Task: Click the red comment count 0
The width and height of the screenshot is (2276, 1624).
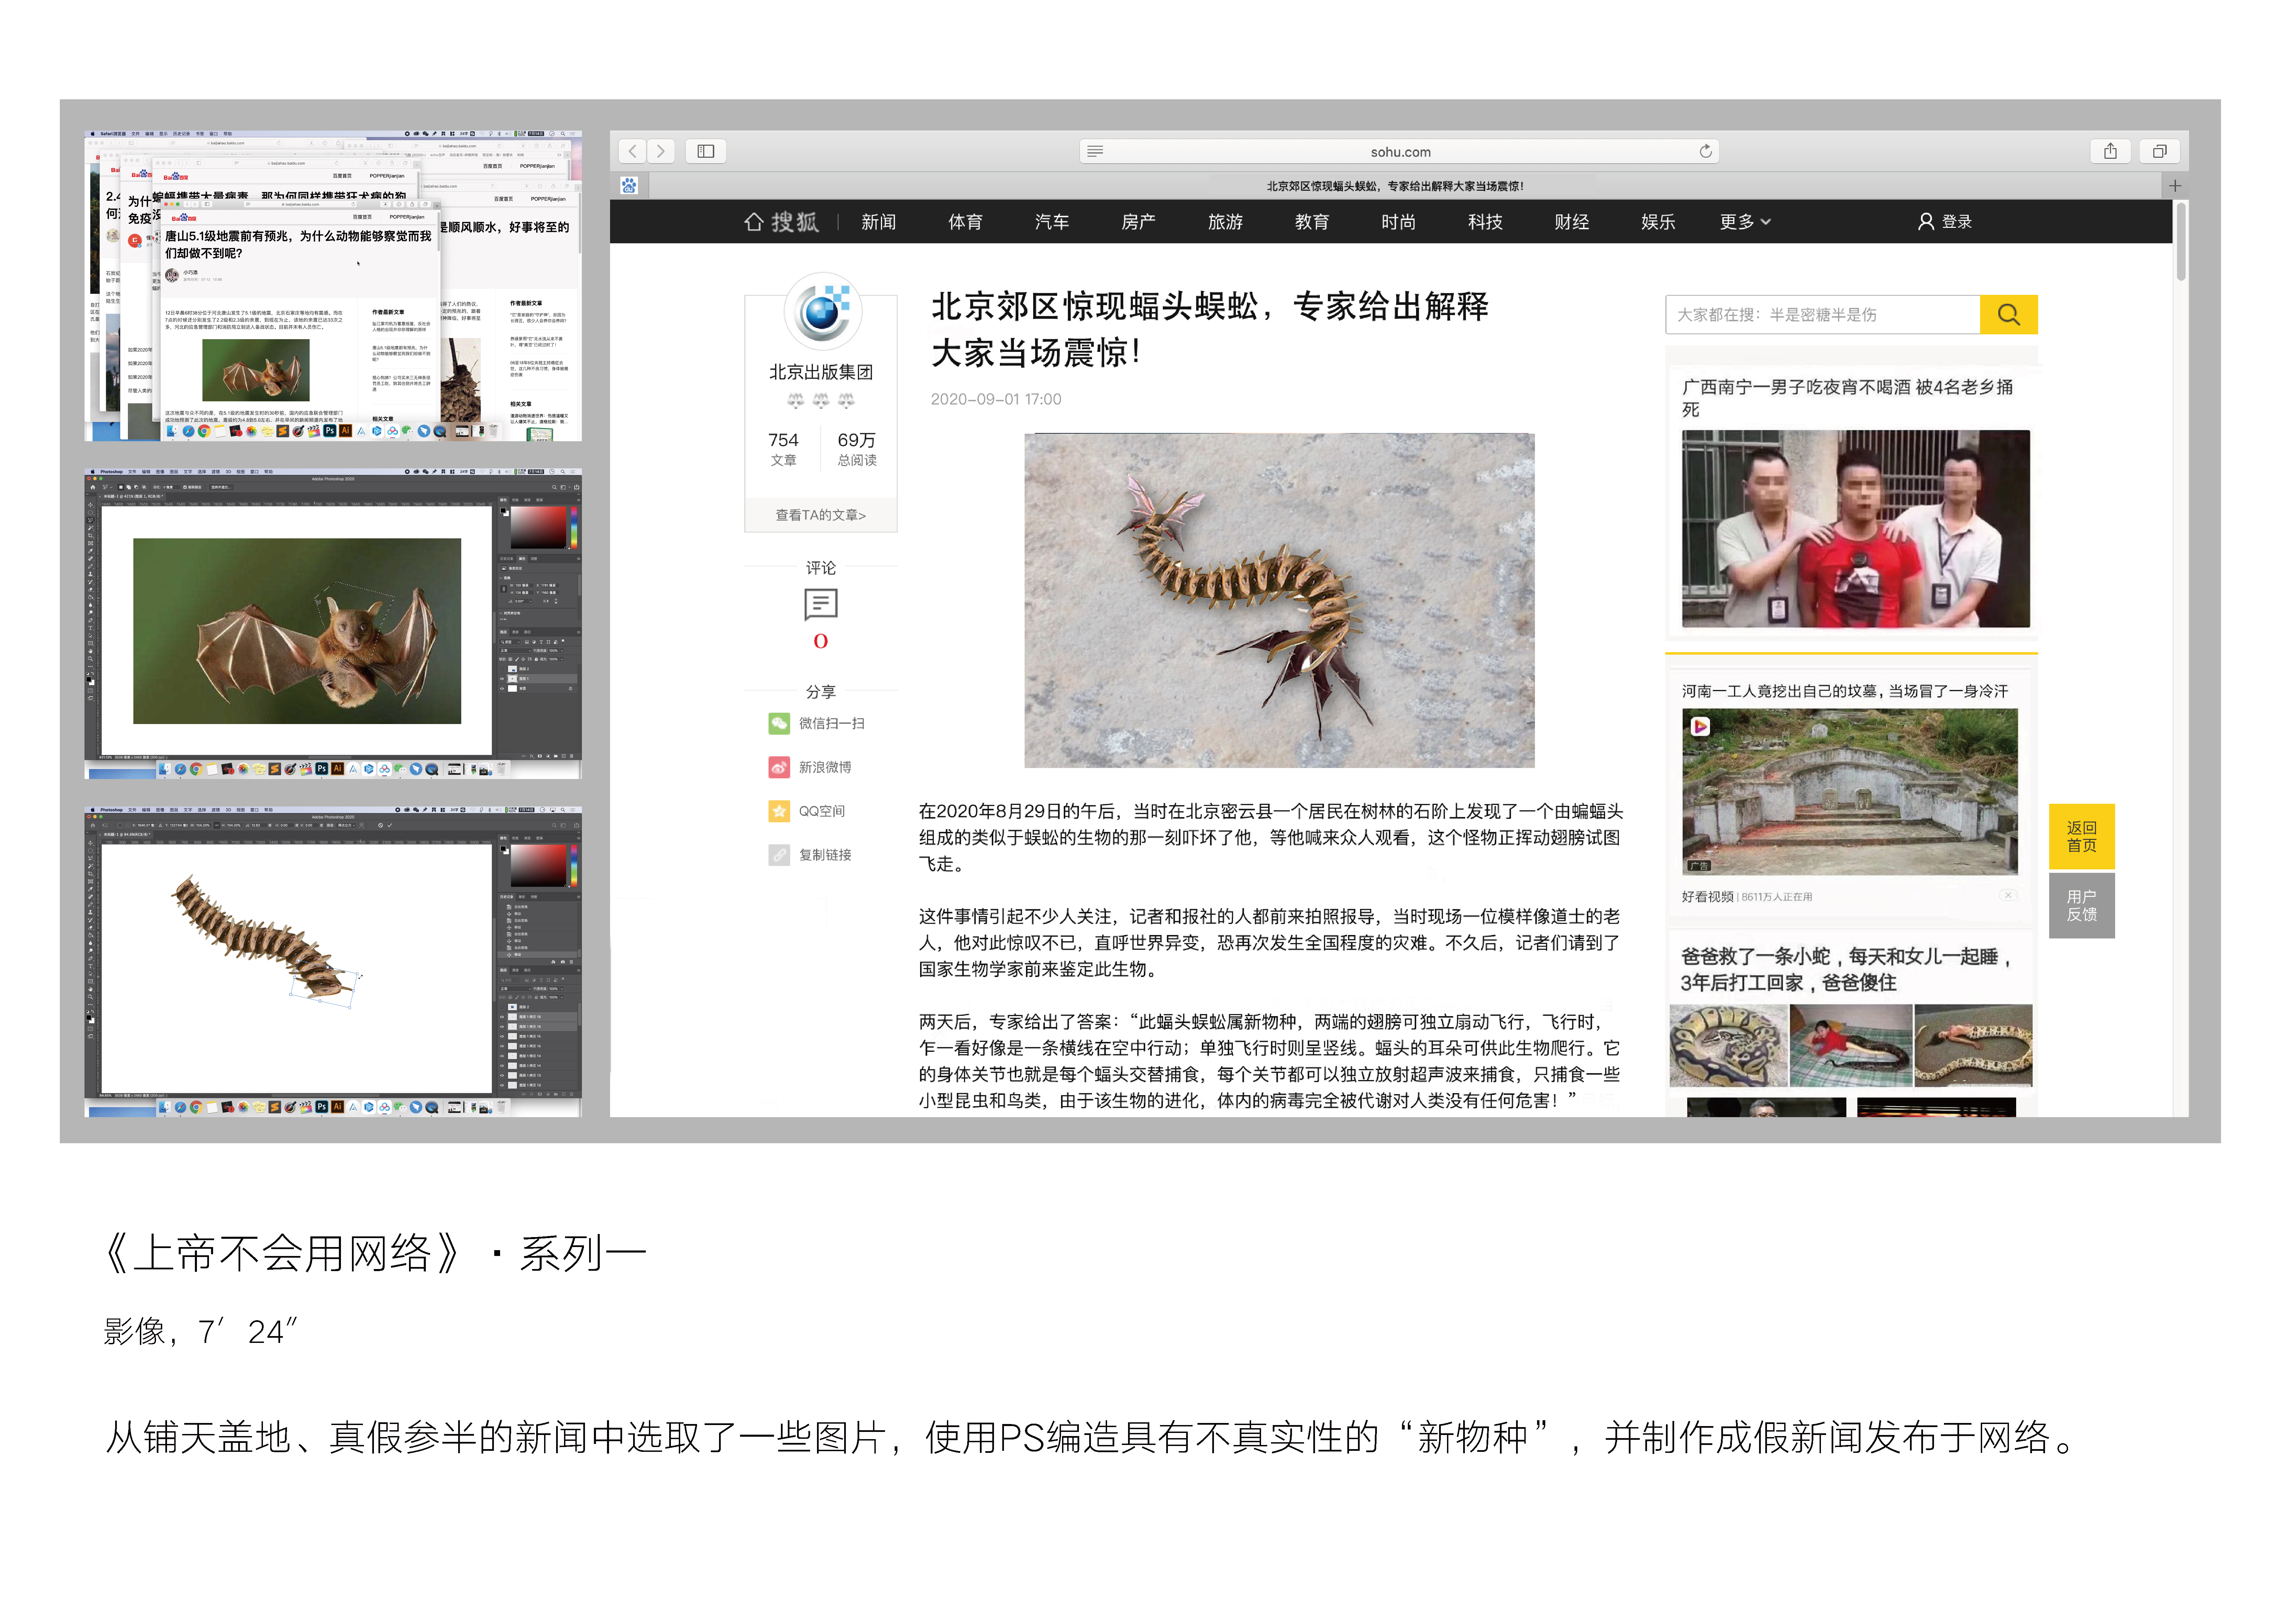Action: click(x=821, y=642)
